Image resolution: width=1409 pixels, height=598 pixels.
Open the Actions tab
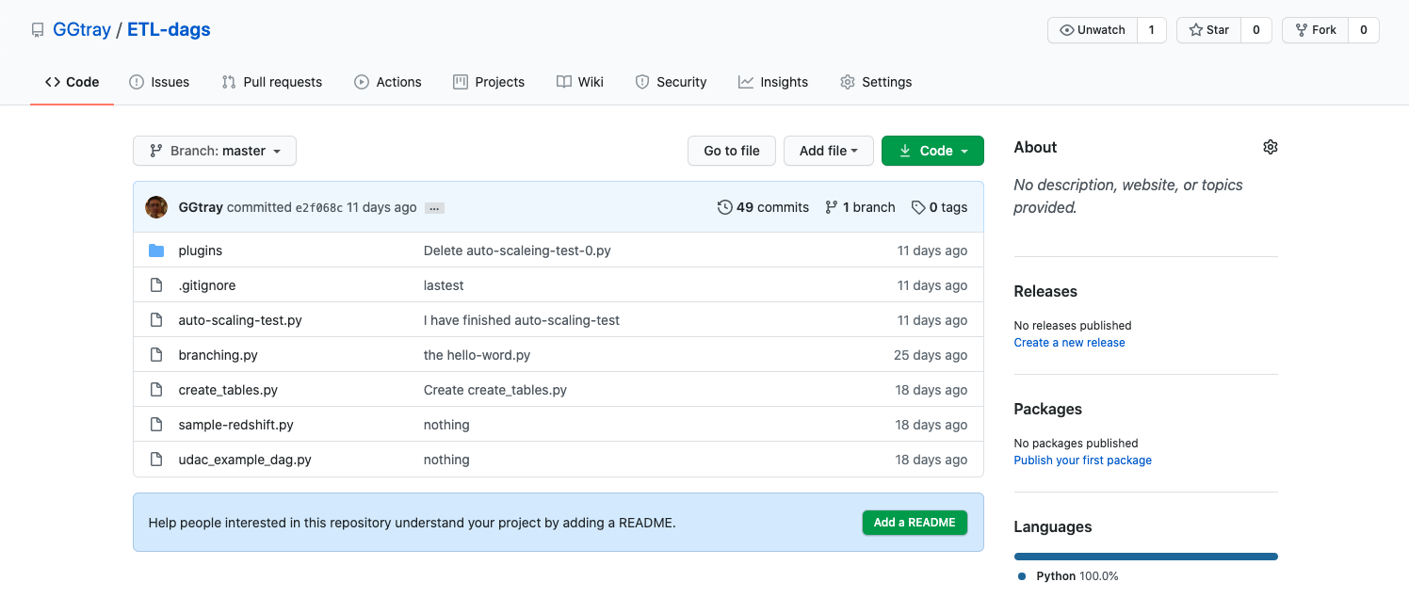[x=388, y=82]
